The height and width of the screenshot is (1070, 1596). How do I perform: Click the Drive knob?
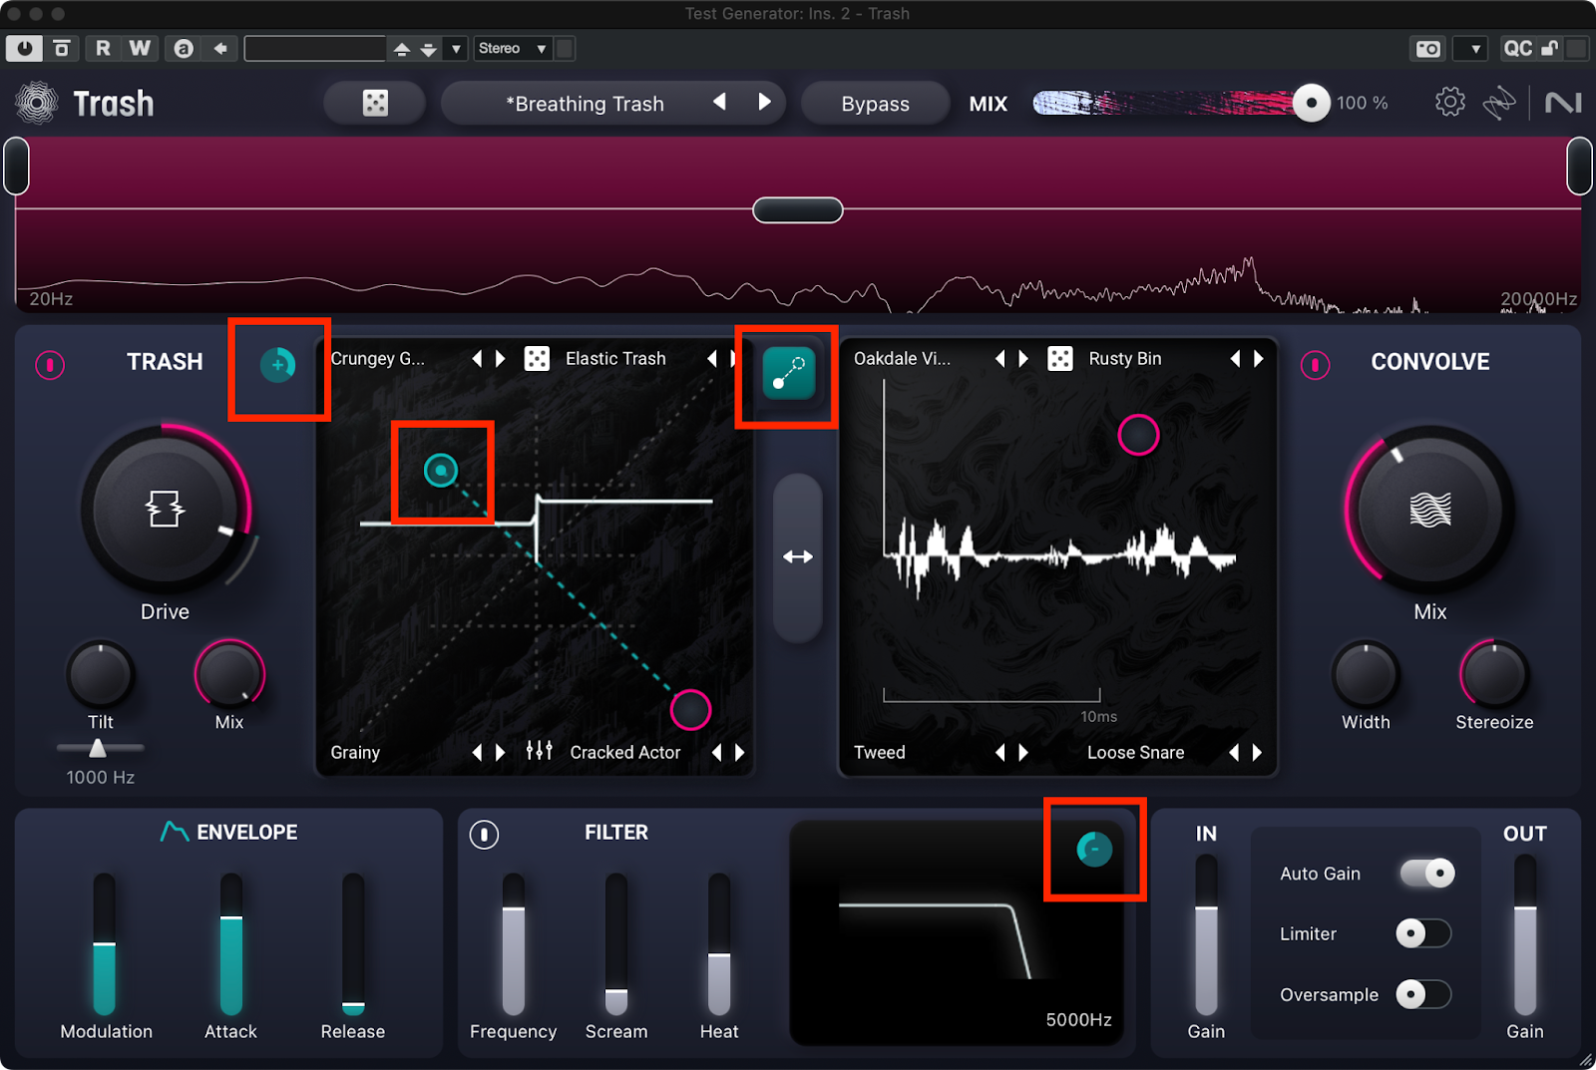(x=165, y=510)
